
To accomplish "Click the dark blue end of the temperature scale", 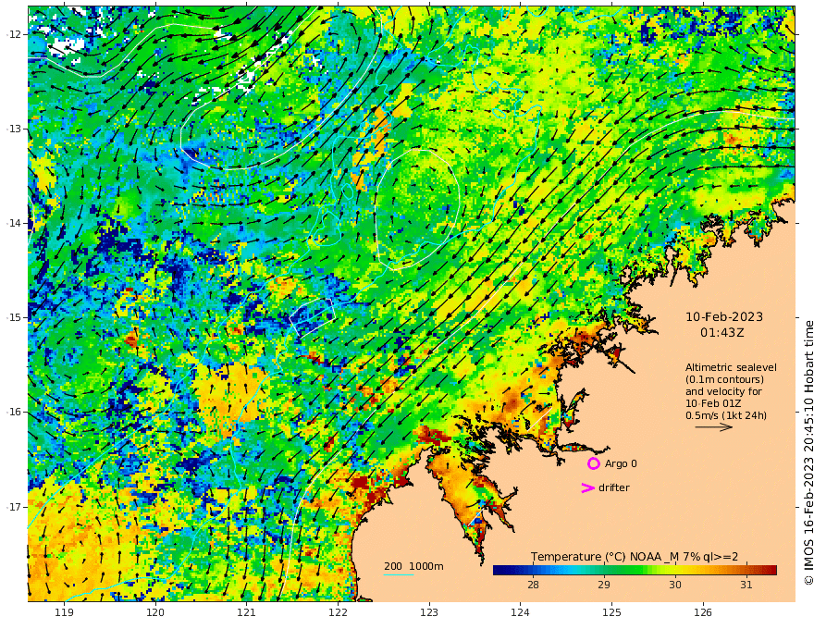I will tap(499, 570).
